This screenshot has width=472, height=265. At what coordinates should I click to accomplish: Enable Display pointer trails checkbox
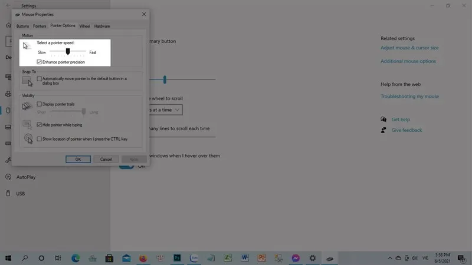click(40, 104)
